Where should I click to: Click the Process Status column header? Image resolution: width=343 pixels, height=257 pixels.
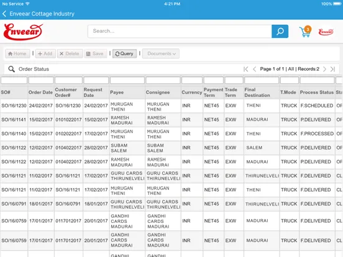pyautogui.click(x=316, y=92)
